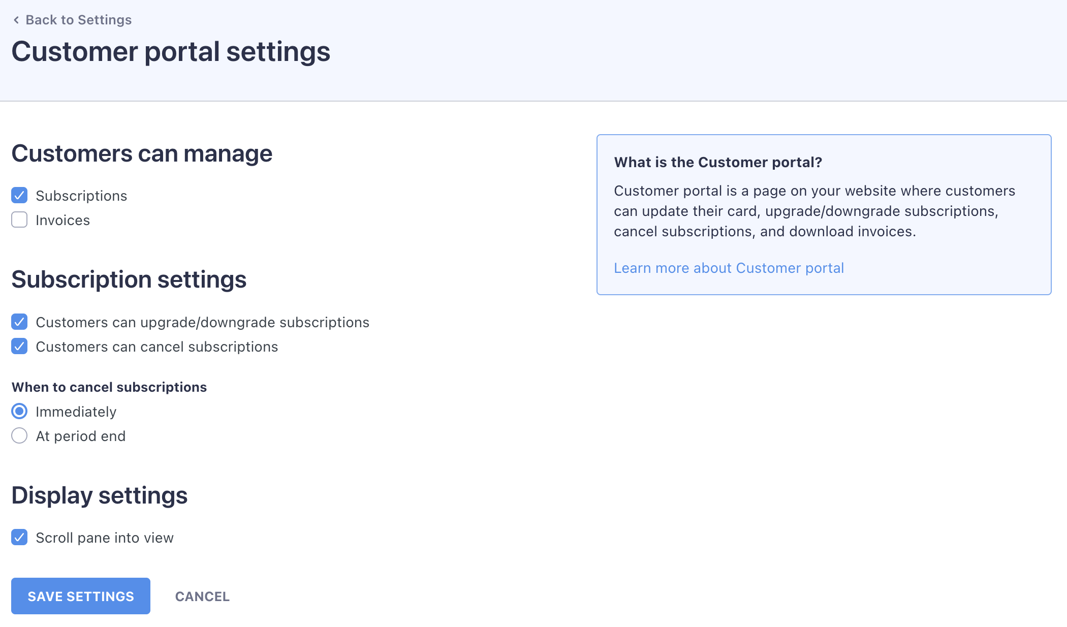Screen dimensions: 1067x627
Task: Click the 'Subscriptions' label text
Action: (81, 196)
